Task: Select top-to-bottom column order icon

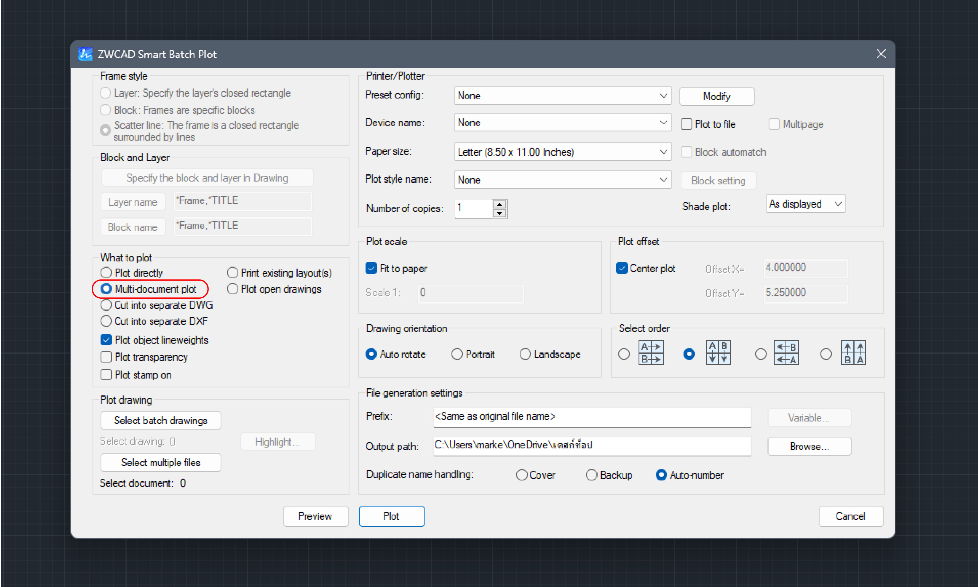Action: (718, 353)
